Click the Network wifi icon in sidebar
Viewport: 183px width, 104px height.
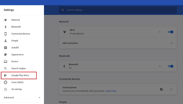tap(5, 20)
